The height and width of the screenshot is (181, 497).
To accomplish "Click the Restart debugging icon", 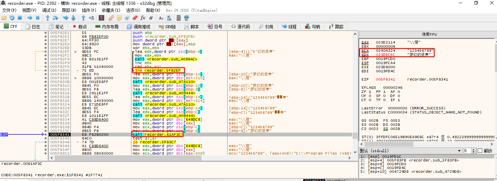I will (x=12, y=17).
